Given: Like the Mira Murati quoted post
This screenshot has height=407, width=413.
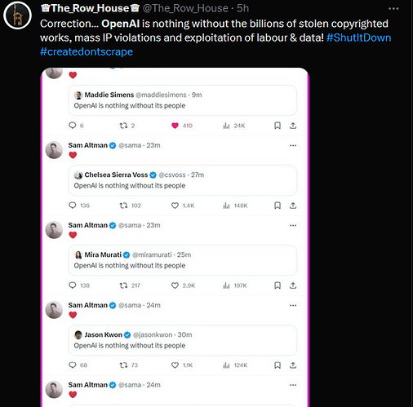Looking at the screenshot, I should [175, 285].
